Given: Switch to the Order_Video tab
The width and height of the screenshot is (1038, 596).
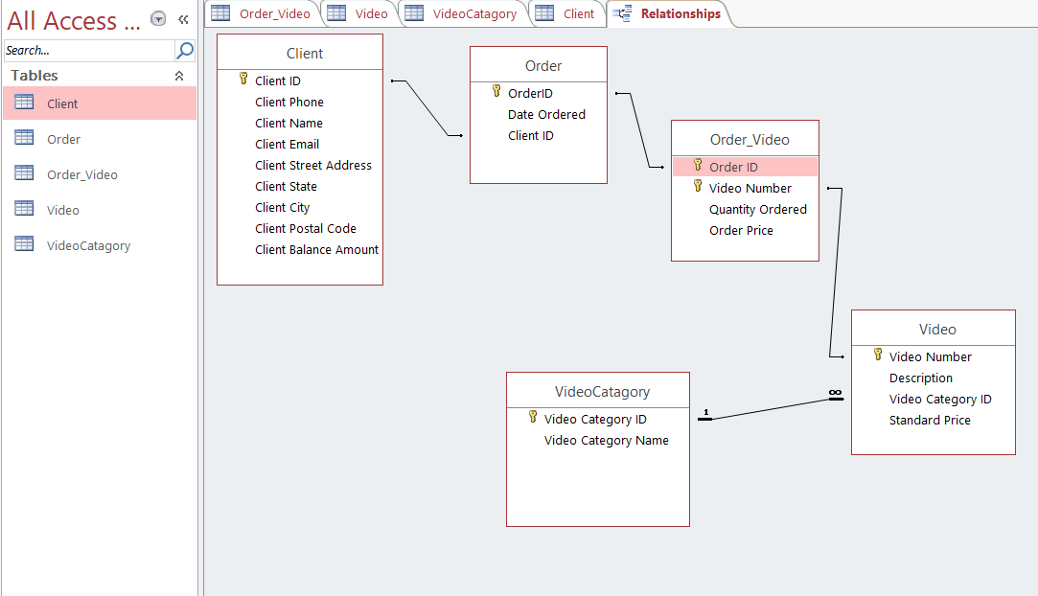Looking at the screenshot, I should click(x=263, y=13).
